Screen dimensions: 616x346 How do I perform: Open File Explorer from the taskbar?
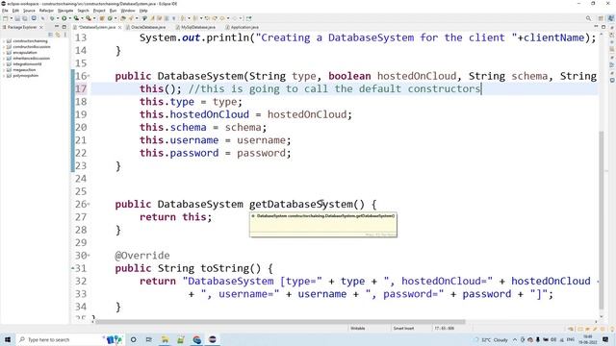(x=165, y=339)
